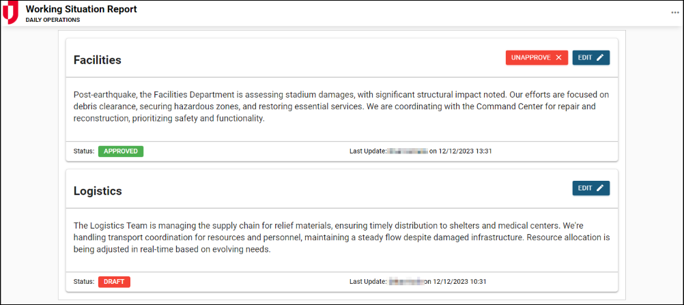Click the green APPROVED status badge

pyautogui.click(x=121, y=151)
